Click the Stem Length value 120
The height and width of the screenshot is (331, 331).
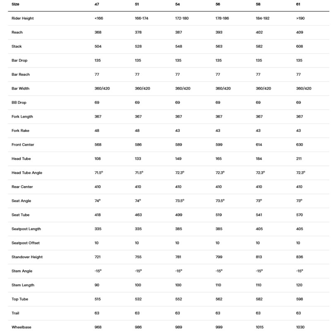300,285
